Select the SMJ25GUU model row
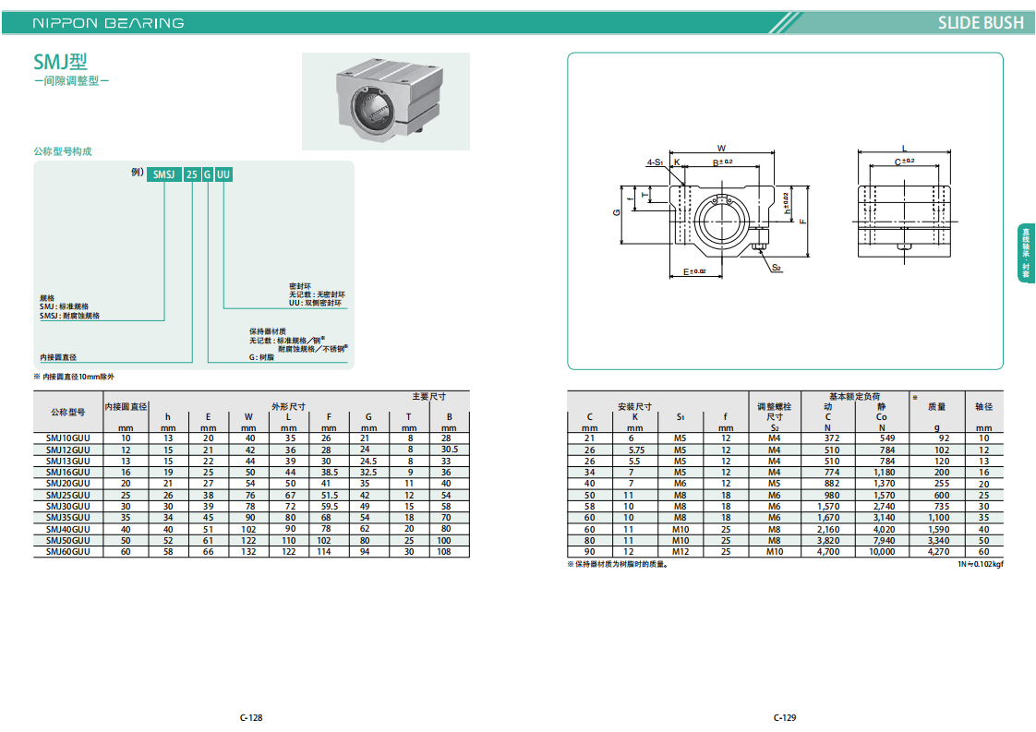The image size is (1036, 732). click(x=251, y=495)
